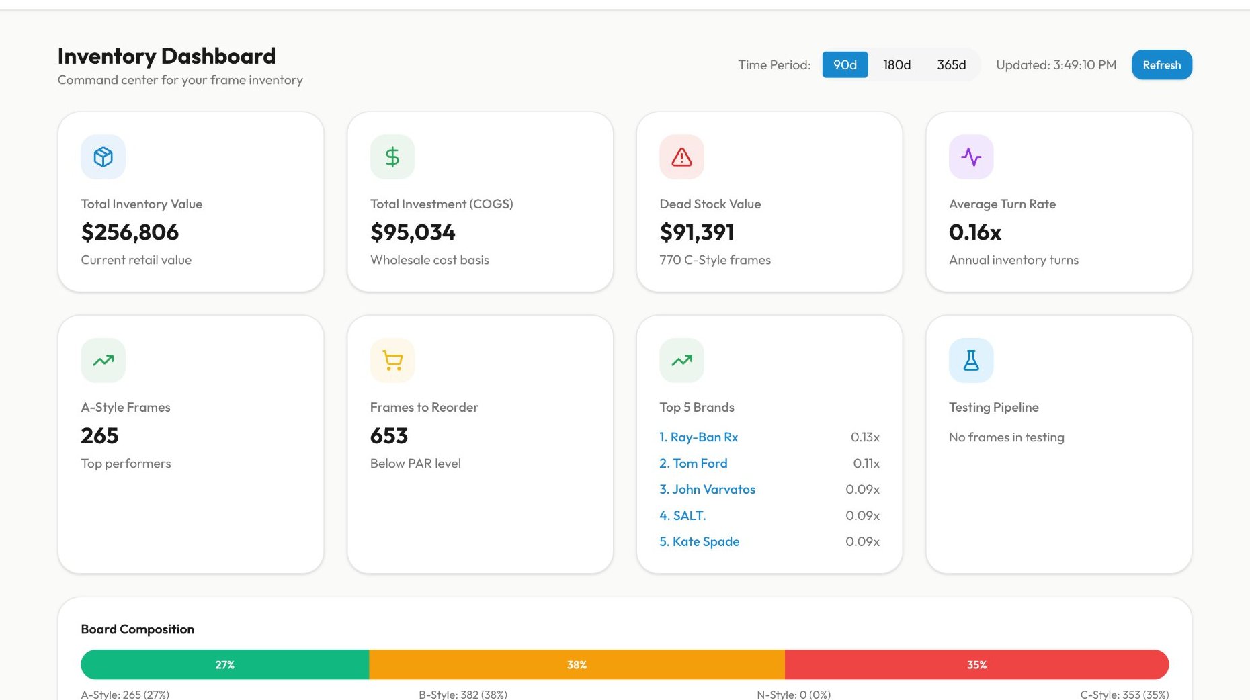The image size is (1250, 700).
Task: Open the 365d view from the period switcher
Action: tap(951, 64)
